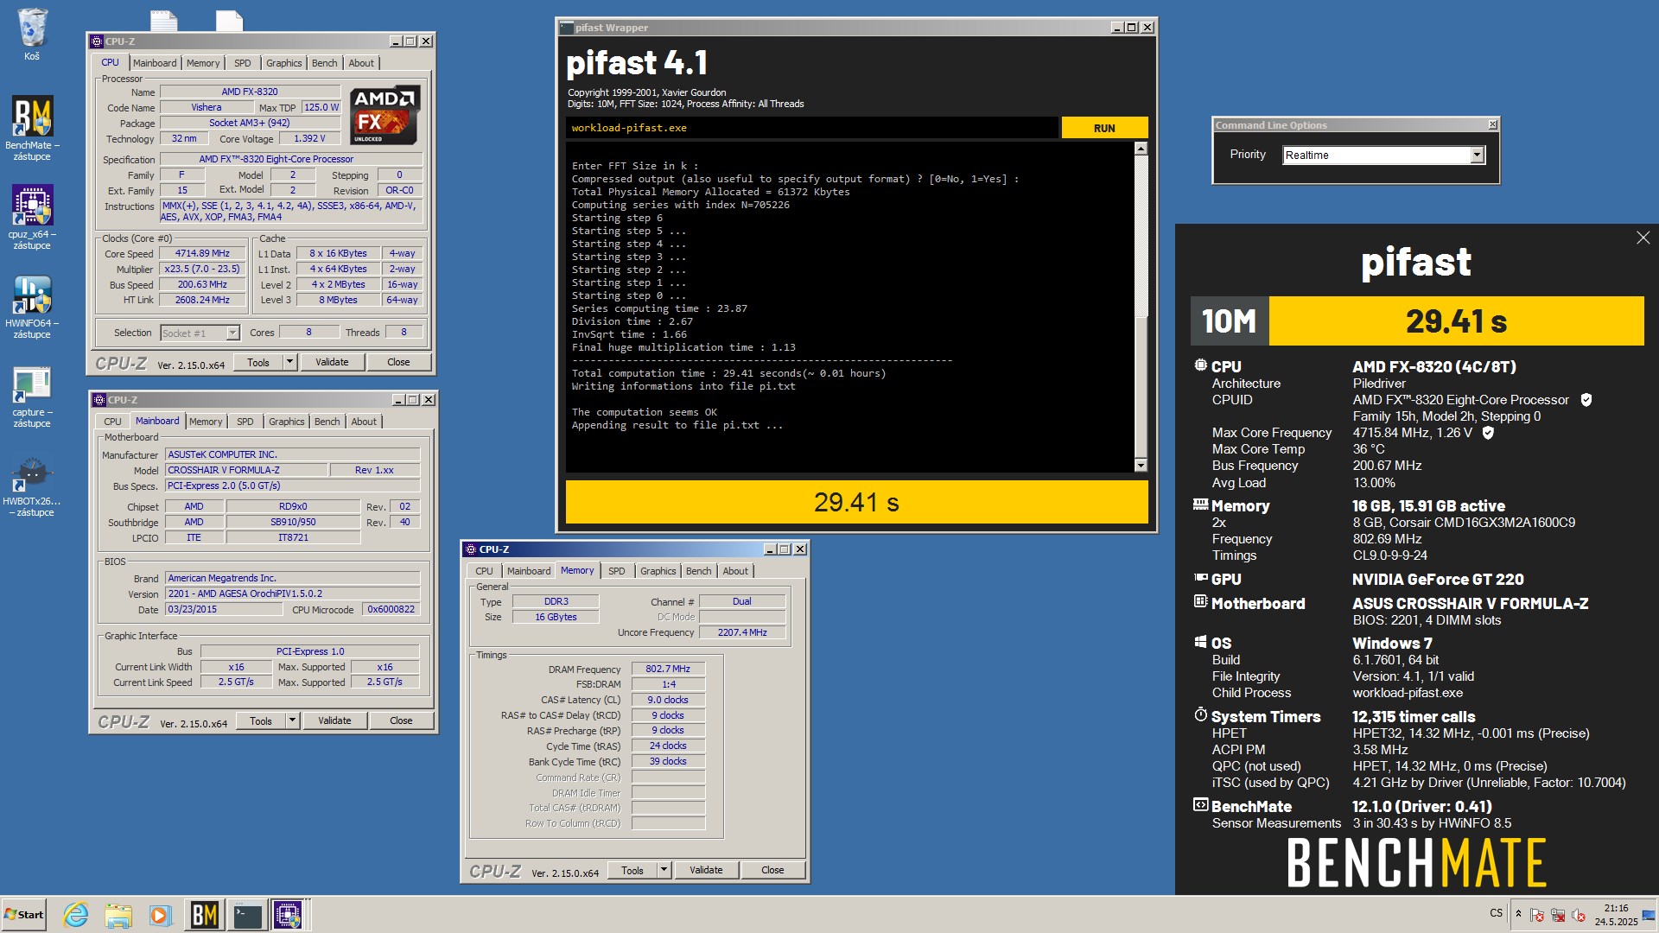Click the 10M score 29.41 s banner
1659x933 pixels.
tap(1417, 321)
